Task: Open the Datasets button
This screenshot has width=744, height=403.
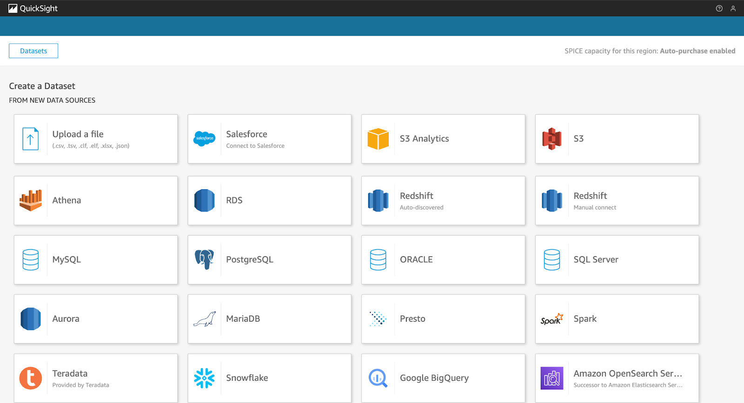Action: (33, 51)
